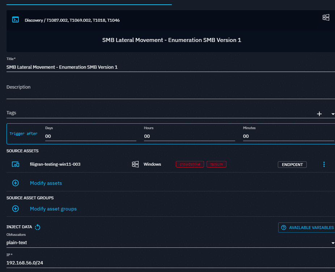335x272 pixels.
Task: Click the command terminal icon in header
Action: tap(15, 20)
